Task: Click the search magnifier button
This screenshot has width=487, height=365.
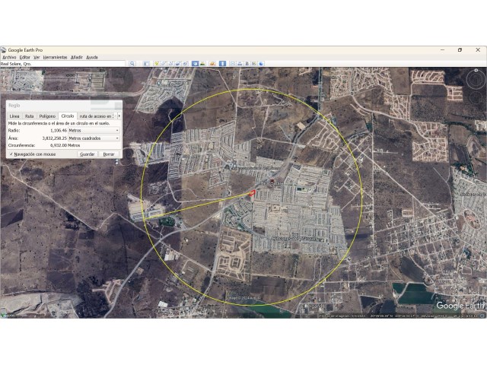Action: click(x=132, y=64)
